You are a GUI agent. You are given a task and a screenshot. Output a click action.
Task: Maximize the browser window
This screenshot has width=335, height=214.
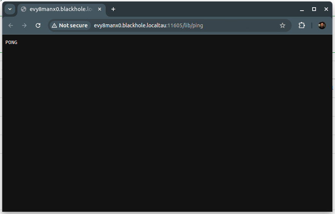[314, 9]
